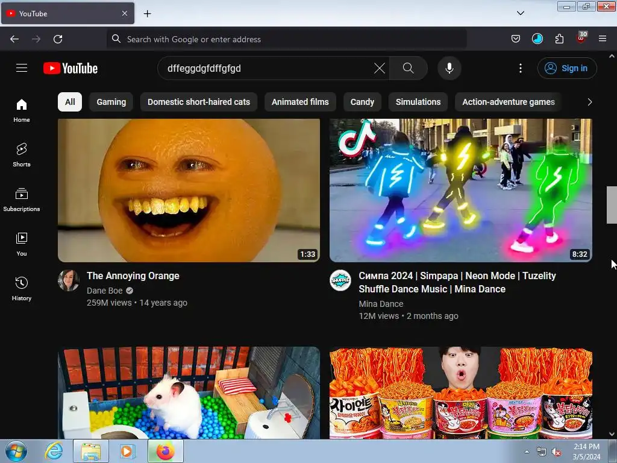Screen dimensions: 617x463
Task: Open Shorts from the sidebar
Action: coord(22,155)
